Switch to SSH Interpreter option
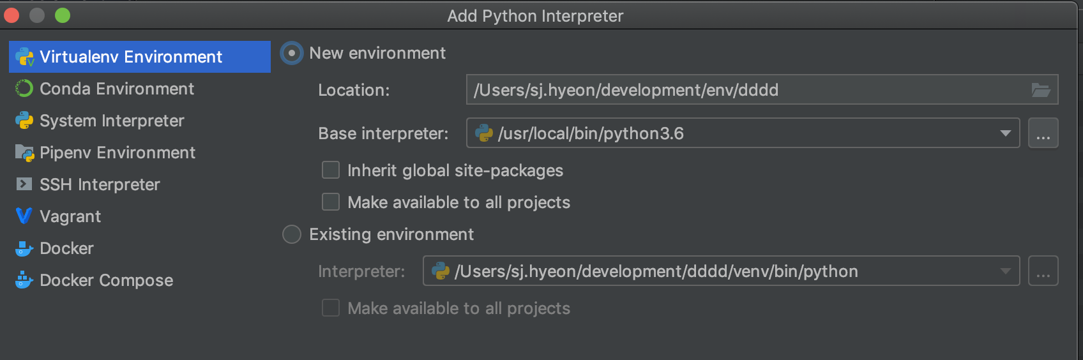 [100, 184]
